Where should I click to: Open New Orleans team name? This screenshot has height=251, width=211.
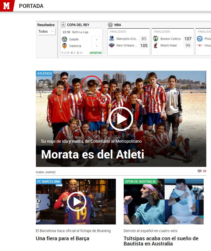127,45
